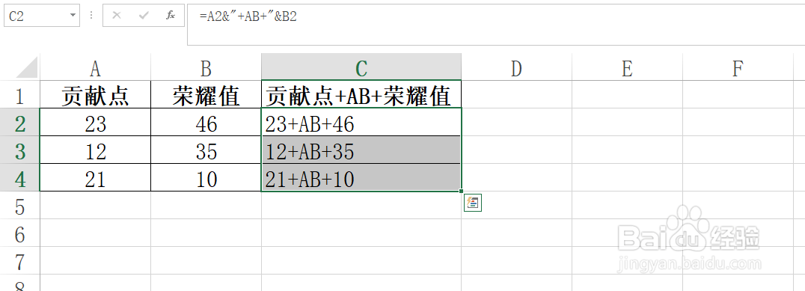
Task: Click the Enter checkmark formula button
Action: click(144, 16)
